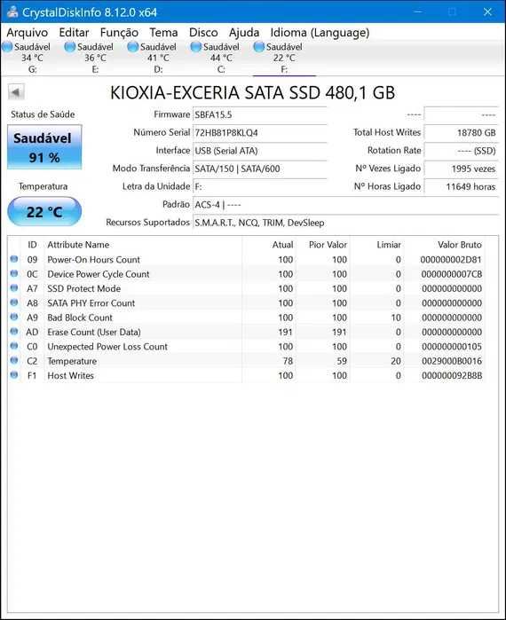Click raw value 000000092B8B
The image size is (506, 620).
(x=451, y=376)
